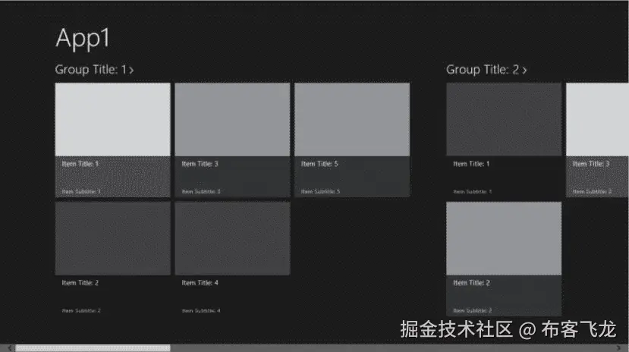Click 'Item Title: 4' text label
The image size is (629, 352).
200,283
